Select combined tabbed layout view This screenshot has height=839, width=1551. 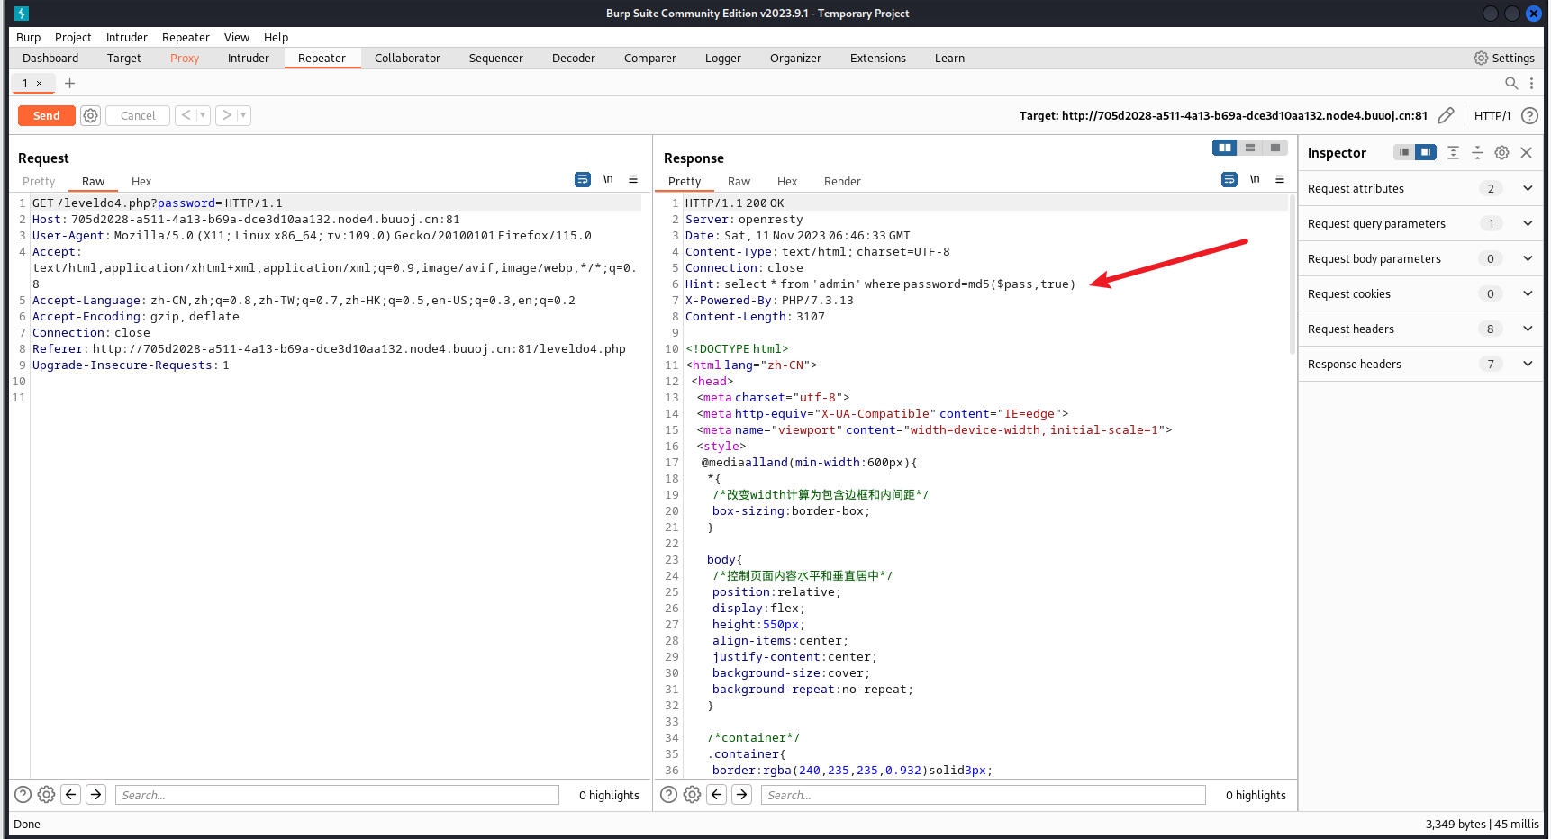1275,148
